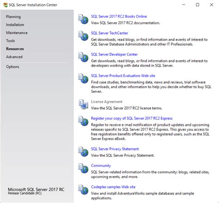Select the Tools section
This screenshot has width=219, height=203.
(x=11, y=41)
